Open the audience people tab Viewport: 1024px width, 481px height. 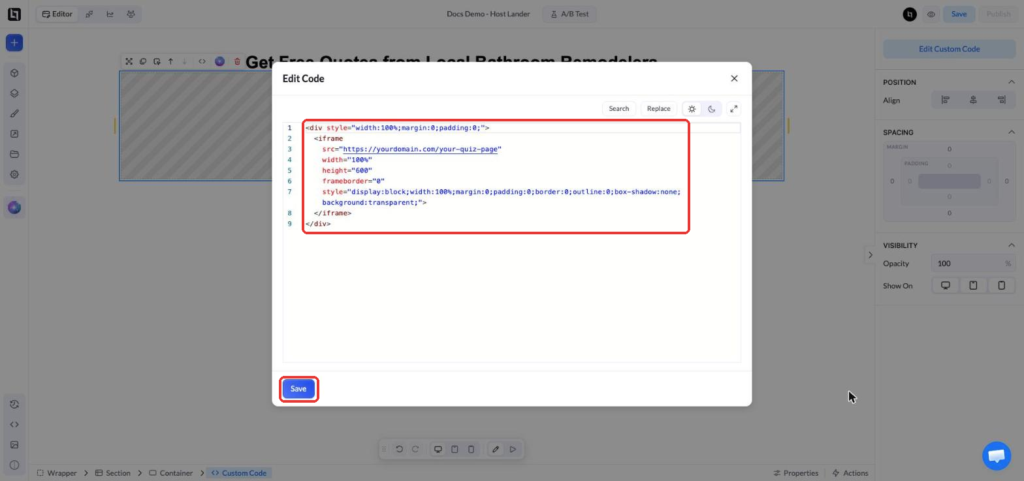pyautogui.click(x=131, y=14)
